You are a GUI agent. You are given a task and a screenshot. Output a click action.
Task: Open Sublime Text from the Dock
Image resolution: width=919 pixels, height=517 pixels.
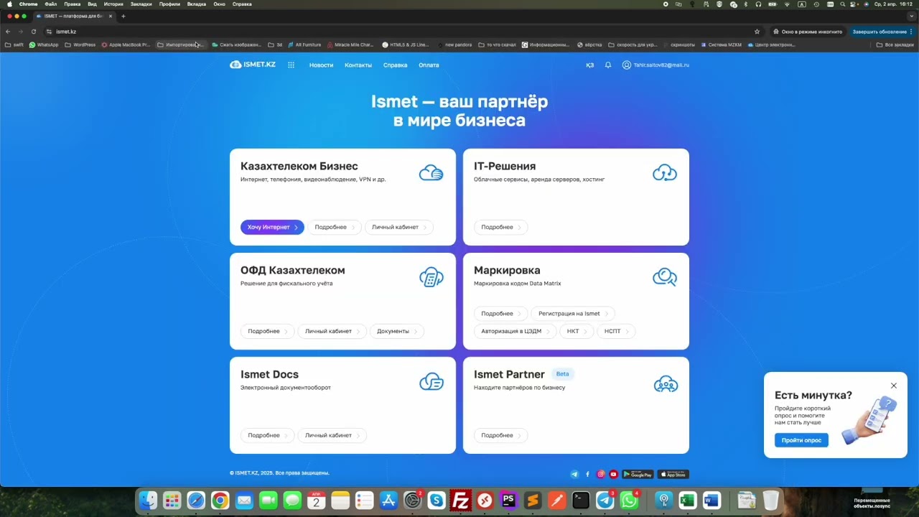[533, 500]
